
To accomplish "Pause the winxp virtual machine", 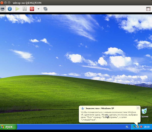I will (25, 9).
